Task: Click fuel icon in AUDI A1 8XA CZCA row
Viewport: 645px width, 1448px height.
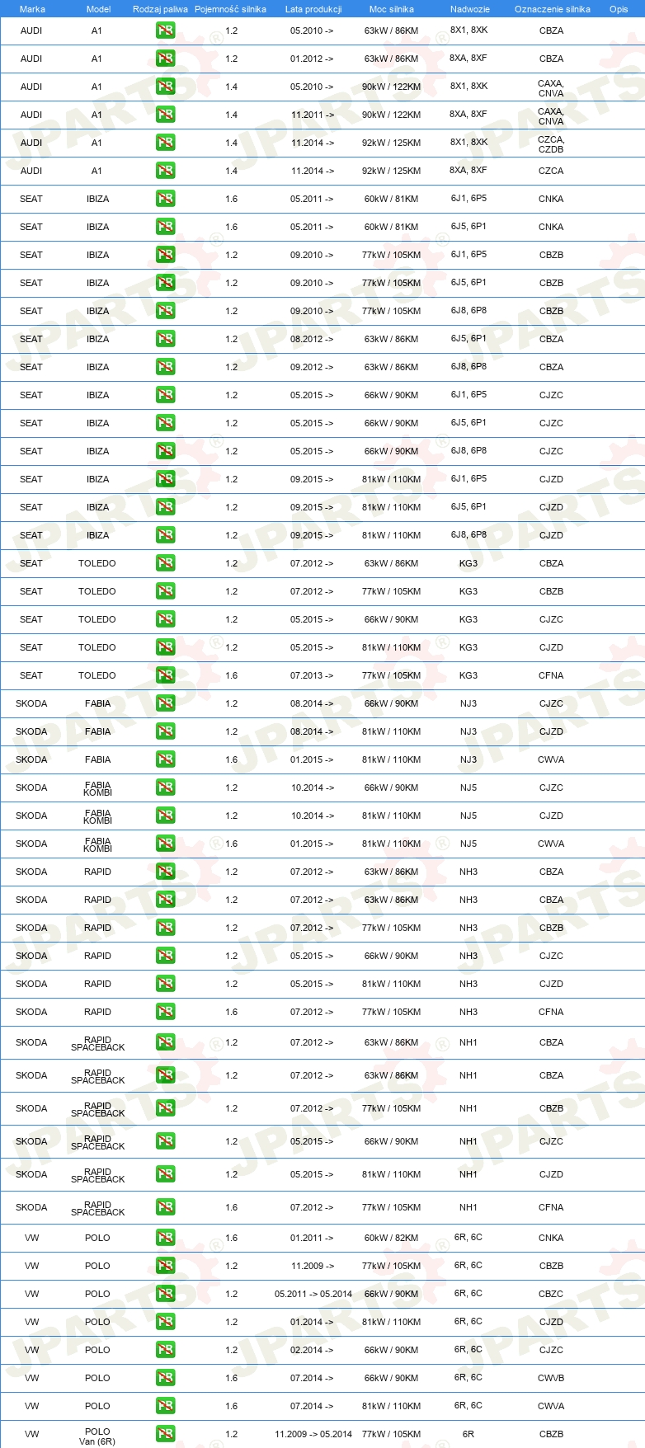Action: click(x=165, y=171)
